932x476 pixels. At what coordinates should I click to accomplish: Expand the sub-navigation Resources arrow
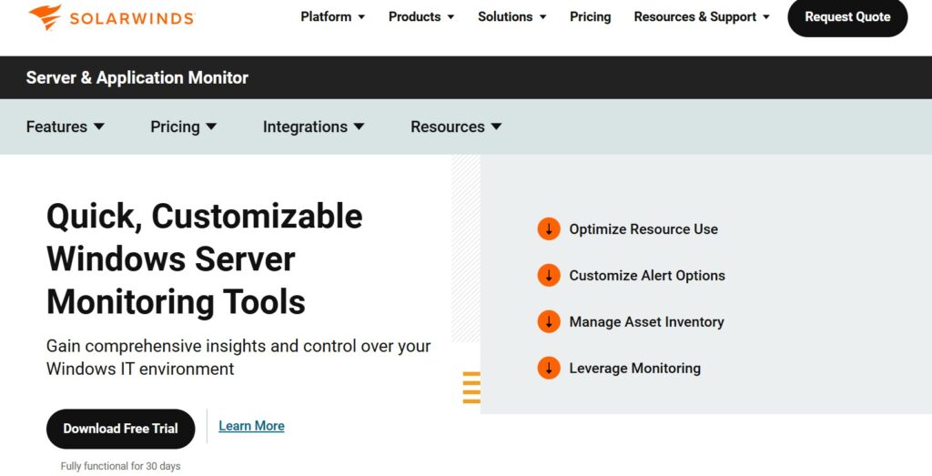pos(496,127)
